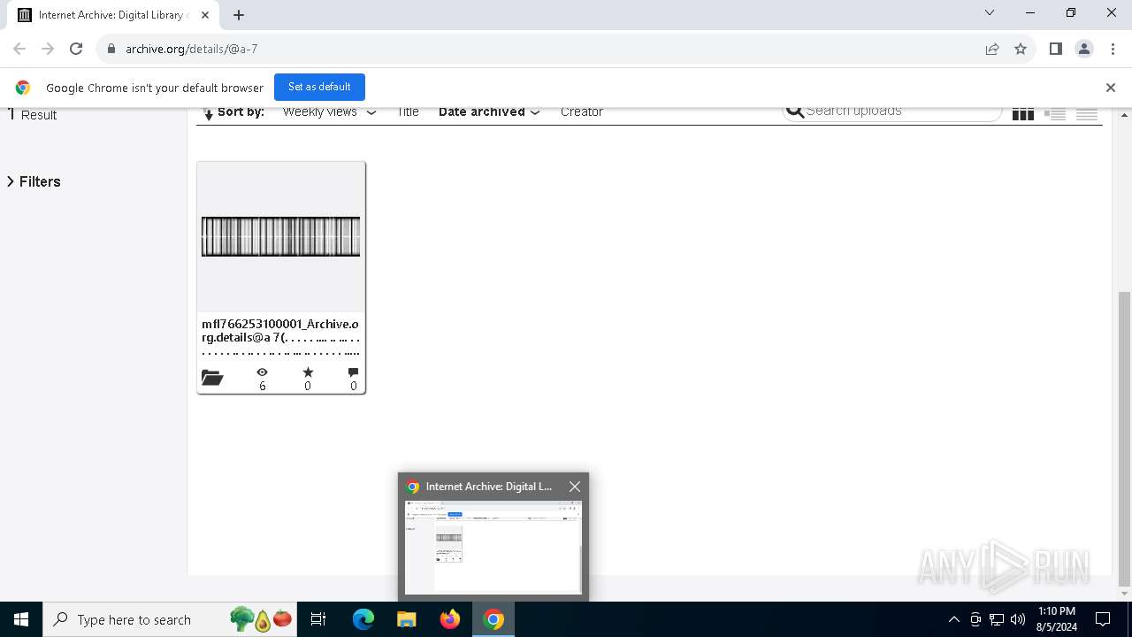
Task: Select the Chrome window preview thumbnail
Action: [x=493, y=547]
